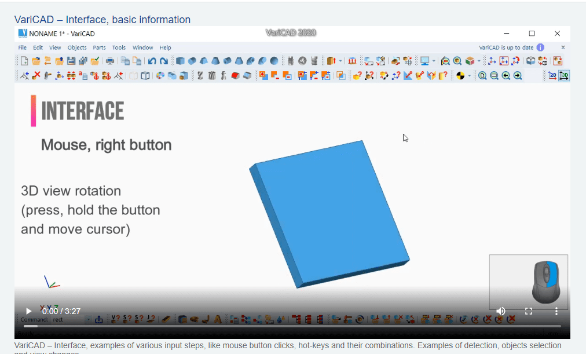Click the video progress bar

click(x=292, y=326)
